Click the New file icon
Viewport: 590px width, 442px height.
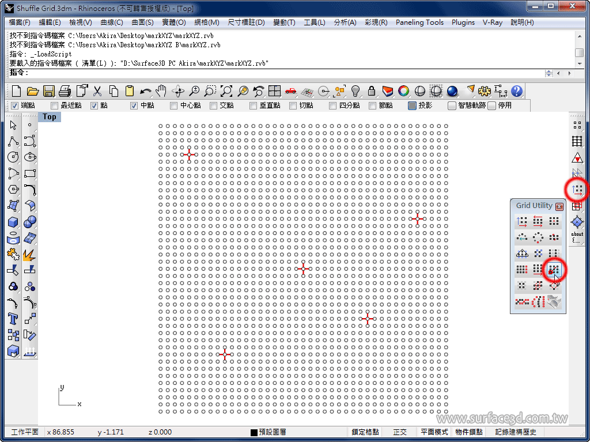(16, 91)
